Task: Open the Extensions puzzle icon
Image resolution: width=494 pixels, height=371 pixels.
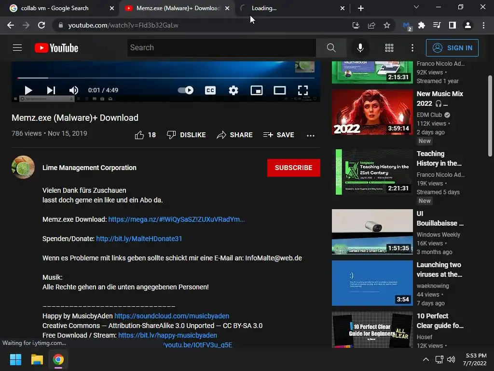Action: (x=422, y=25)
